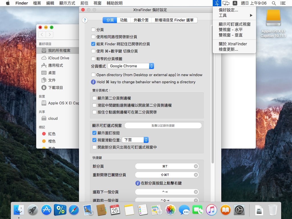Open Notification Center icon in menu bar
292x219 pixels.
(x=283, y=3)
